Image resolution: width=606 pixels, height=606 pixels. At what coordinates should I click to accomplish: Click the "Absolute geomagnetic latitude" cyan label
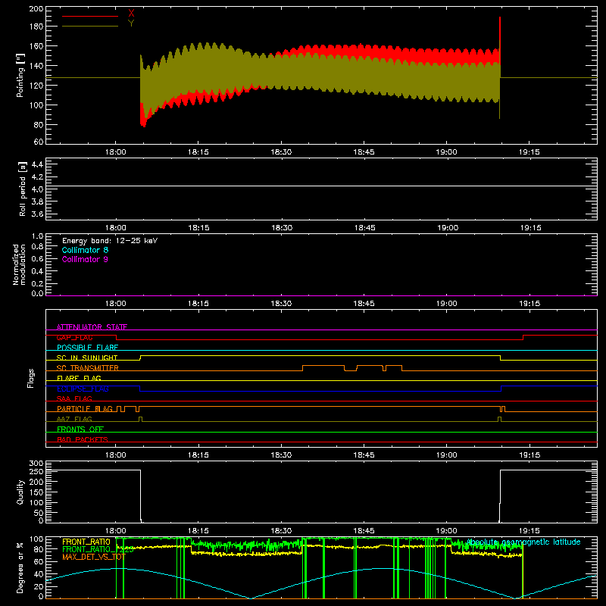523,542
